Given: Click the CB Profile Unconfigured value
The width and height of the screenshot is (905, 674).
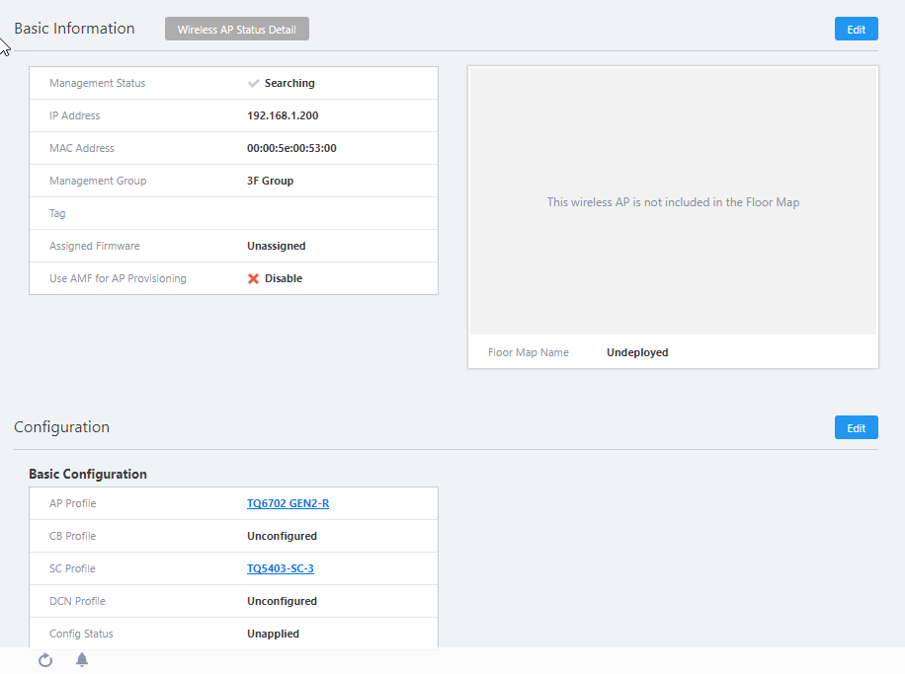Looking at the screenshot, I should [282, 537].
